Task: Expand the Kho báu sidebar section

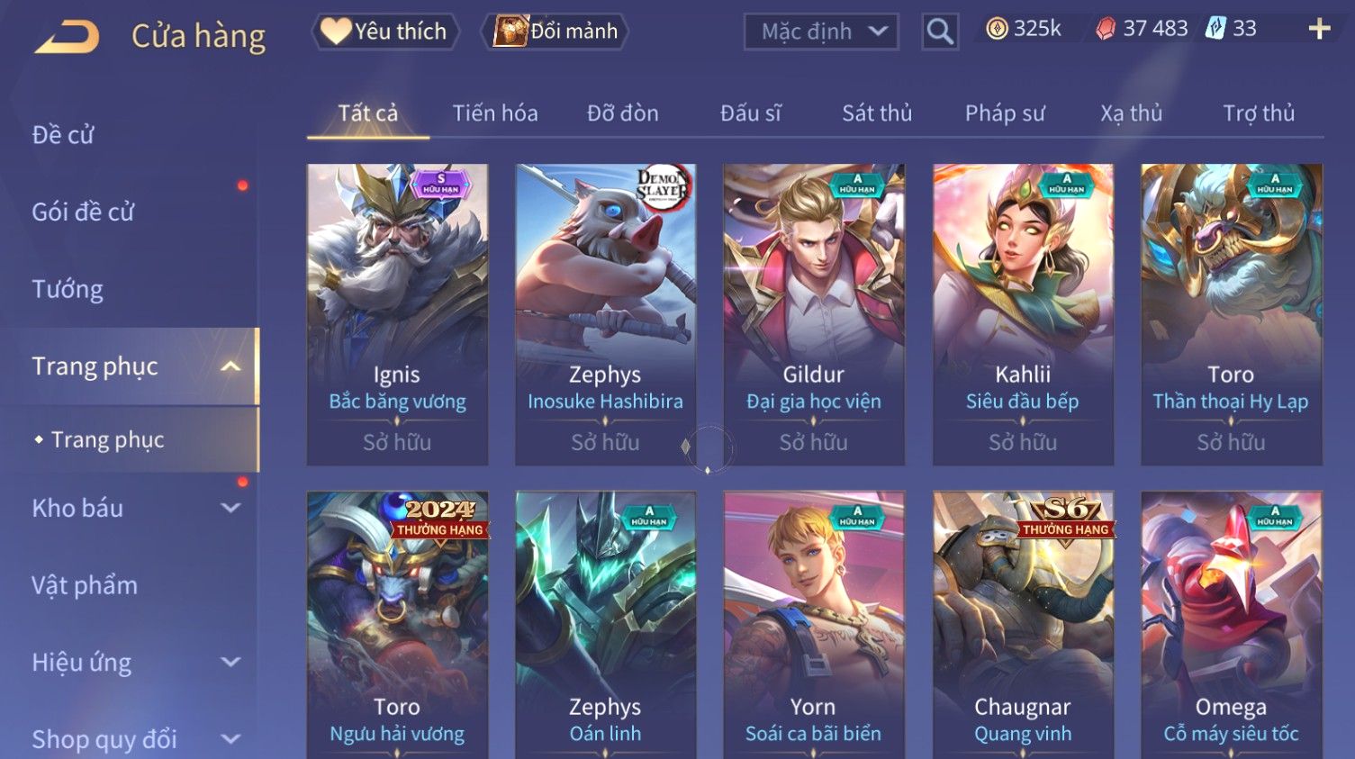Action: pyautogui.click(x=230, y=508)
